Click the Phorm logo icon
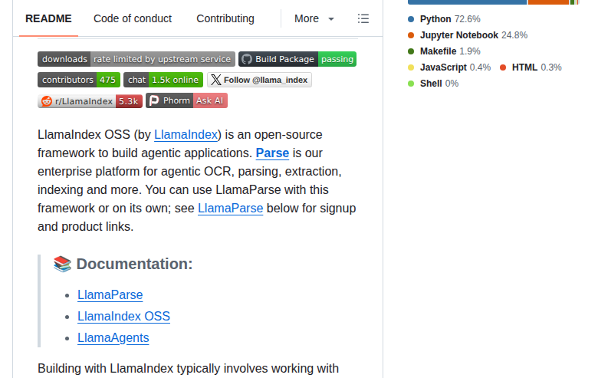Viewport: 598px width, 378px height. coord(154,100)
